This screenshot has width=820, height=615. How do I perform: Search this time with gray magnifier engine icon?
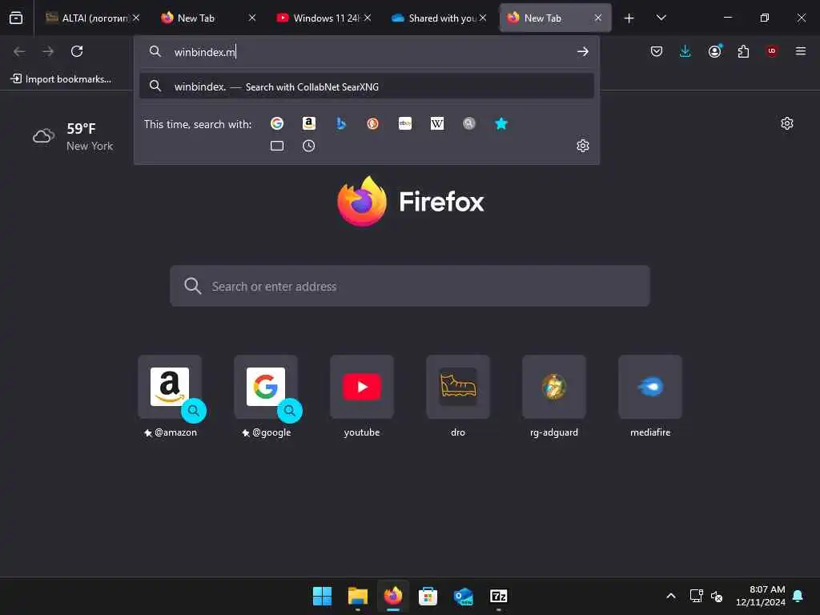[469, 123]
